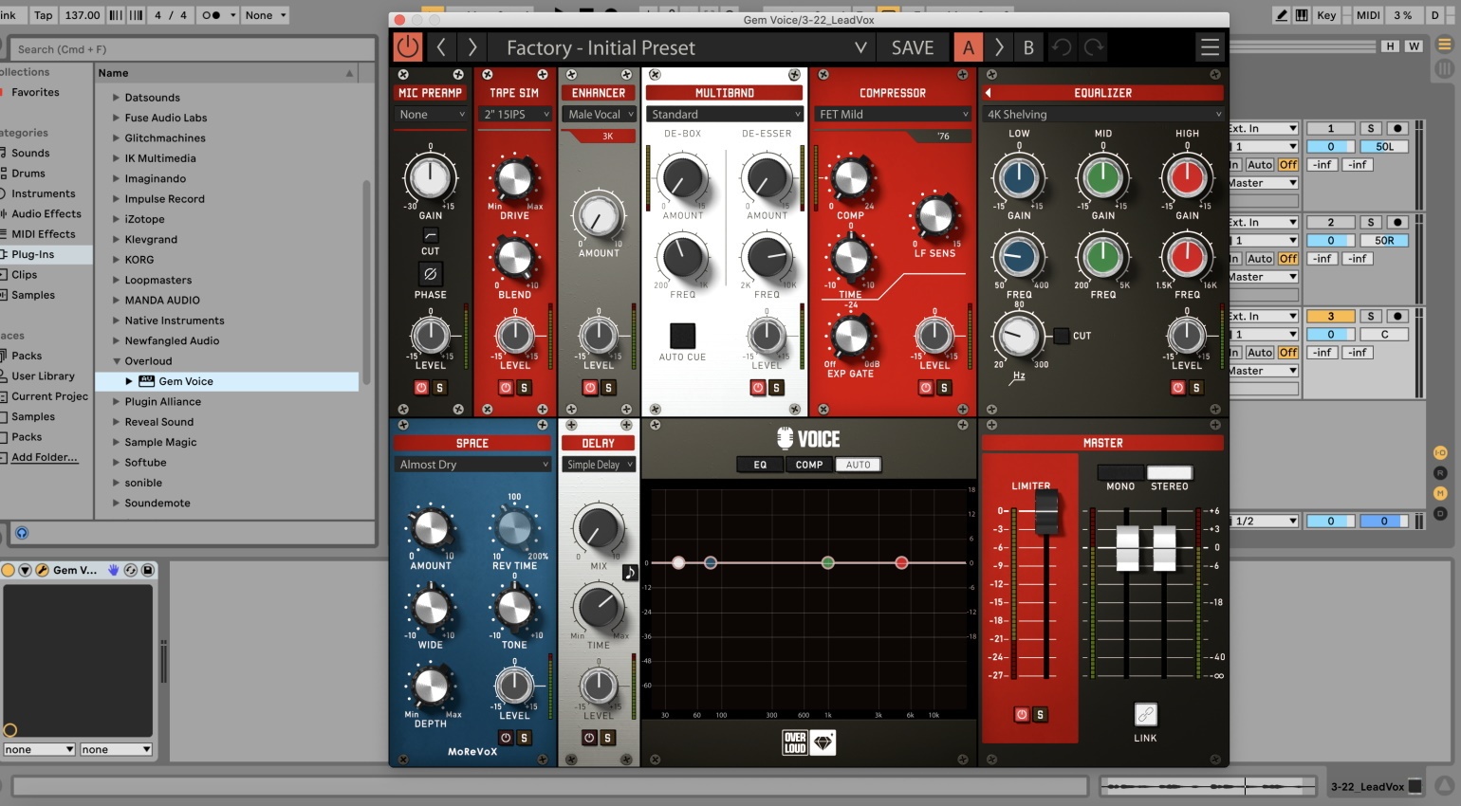
Task: Solo the Mic Preamp module
Action: (439, 388)
